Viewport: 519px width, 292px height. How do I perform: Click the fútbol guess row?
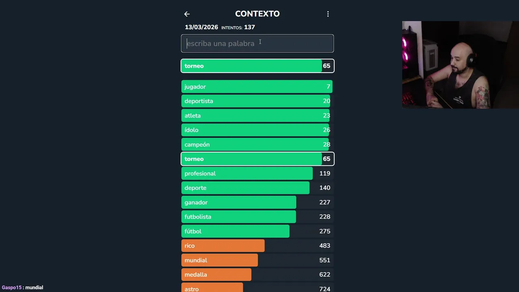[257, 231]
